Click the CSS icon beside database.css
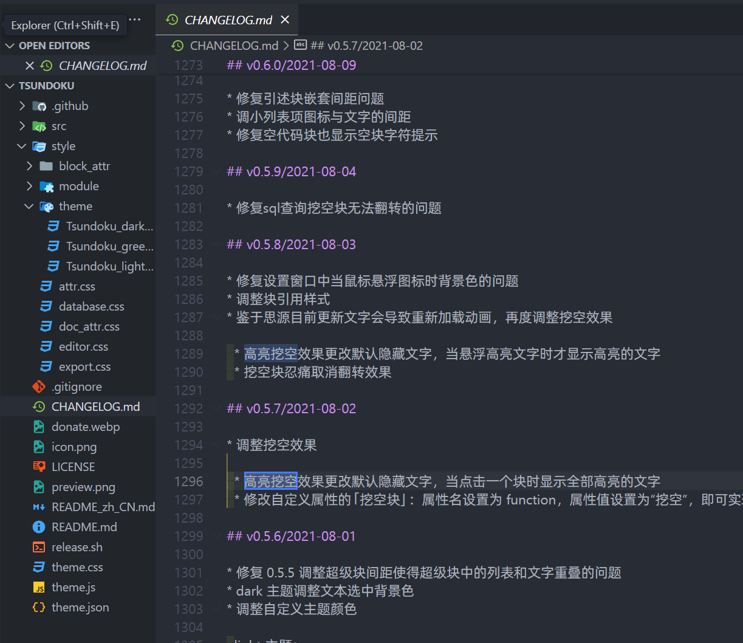Image resolution: width=743 pixels, height=643 pixels. pyautogui.click(x=46, y=306)
